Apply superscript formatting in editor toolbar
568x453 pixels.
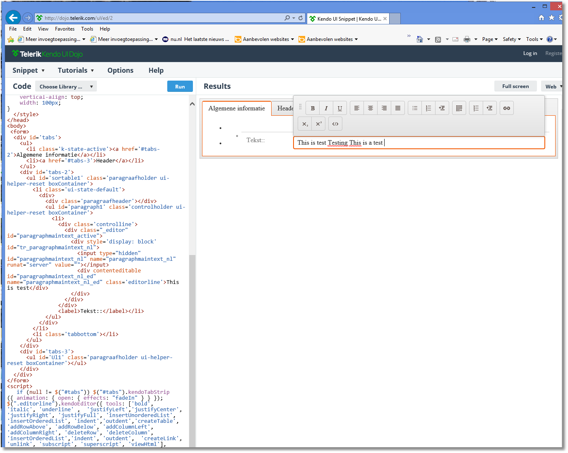318,124
